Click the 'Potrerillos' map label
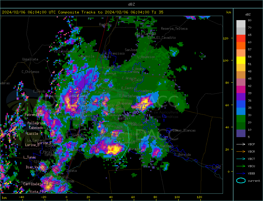263x201 pixels. click(34, 115)
